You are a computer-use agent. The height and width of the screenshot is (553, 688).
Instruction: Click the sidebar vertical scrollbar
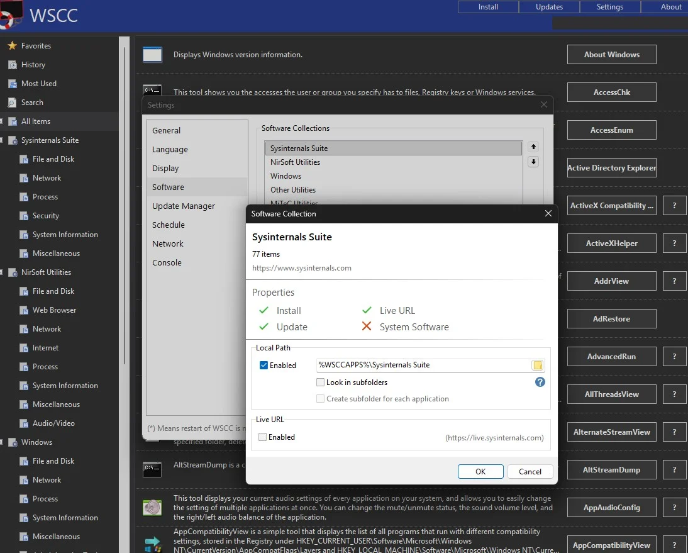click(125, 206)
